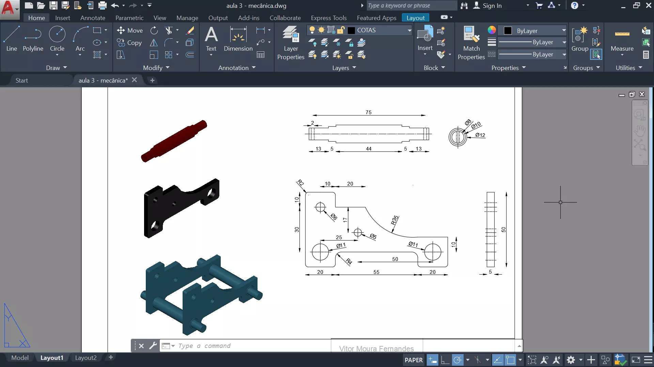Switch to the Layout2 tab

(x=86, y=357)
